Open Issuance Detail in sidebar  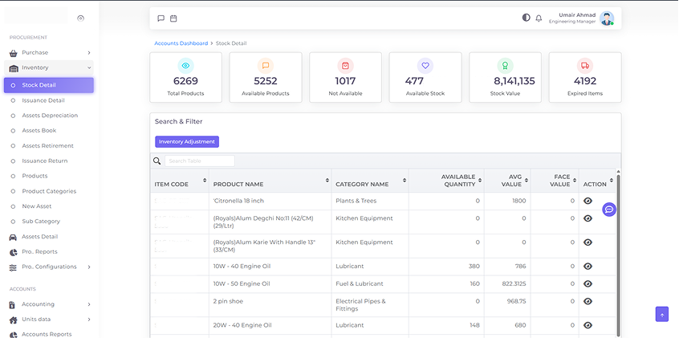[43, 100]
